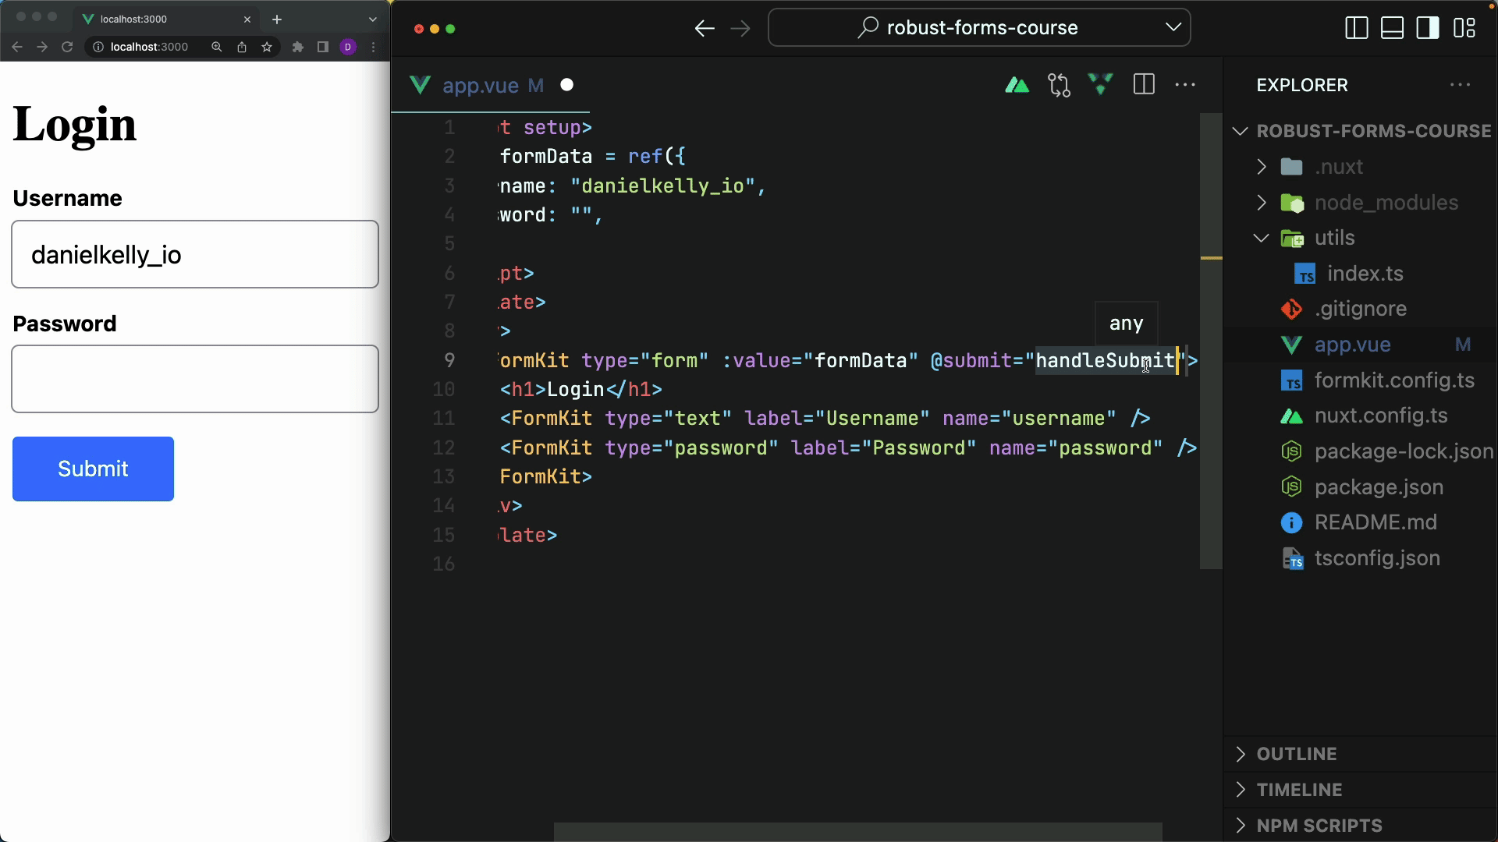Click the browser share icon
This screenshot has height=842, width=1498.
pos(242,48)
